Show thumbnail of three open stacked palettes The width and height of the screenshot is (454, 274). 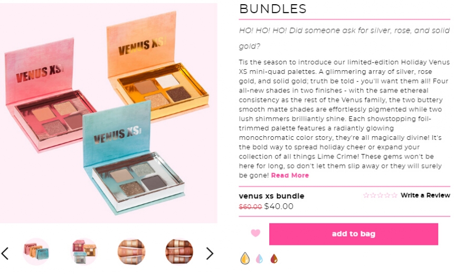pyautogui.click(x=84, y=252)
